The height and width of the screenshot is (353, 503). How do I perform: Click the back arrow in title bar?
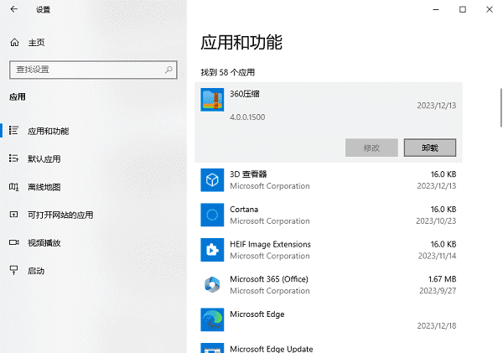click(x=14, y=9)
